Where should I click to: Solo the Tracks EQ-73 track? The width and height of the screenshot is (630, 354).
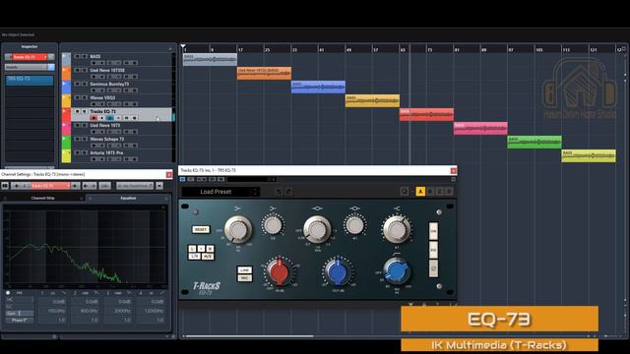click(x=85, y=111)
